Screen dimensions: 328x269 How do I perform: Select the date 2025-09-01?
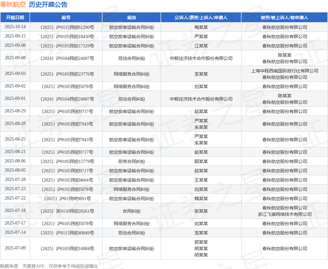(15, 98)
